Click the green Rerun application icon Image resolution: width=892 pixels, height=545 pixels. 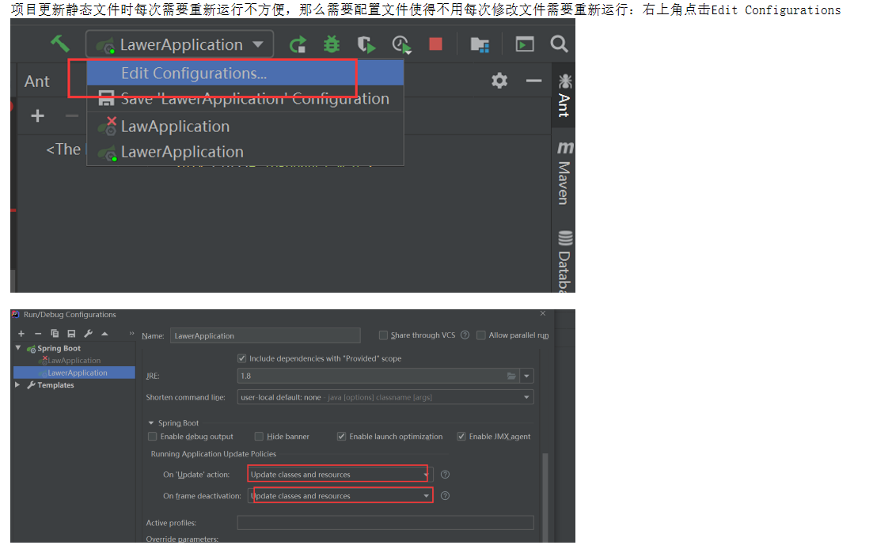pos(298,44)
